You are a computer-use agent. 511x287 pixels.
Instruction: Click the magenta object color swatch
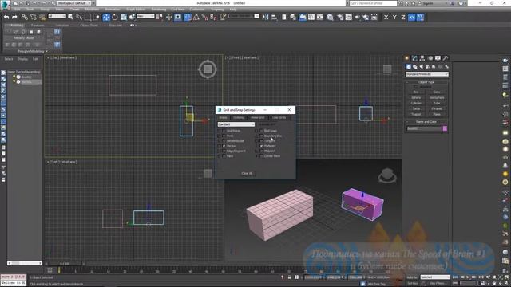445,128
